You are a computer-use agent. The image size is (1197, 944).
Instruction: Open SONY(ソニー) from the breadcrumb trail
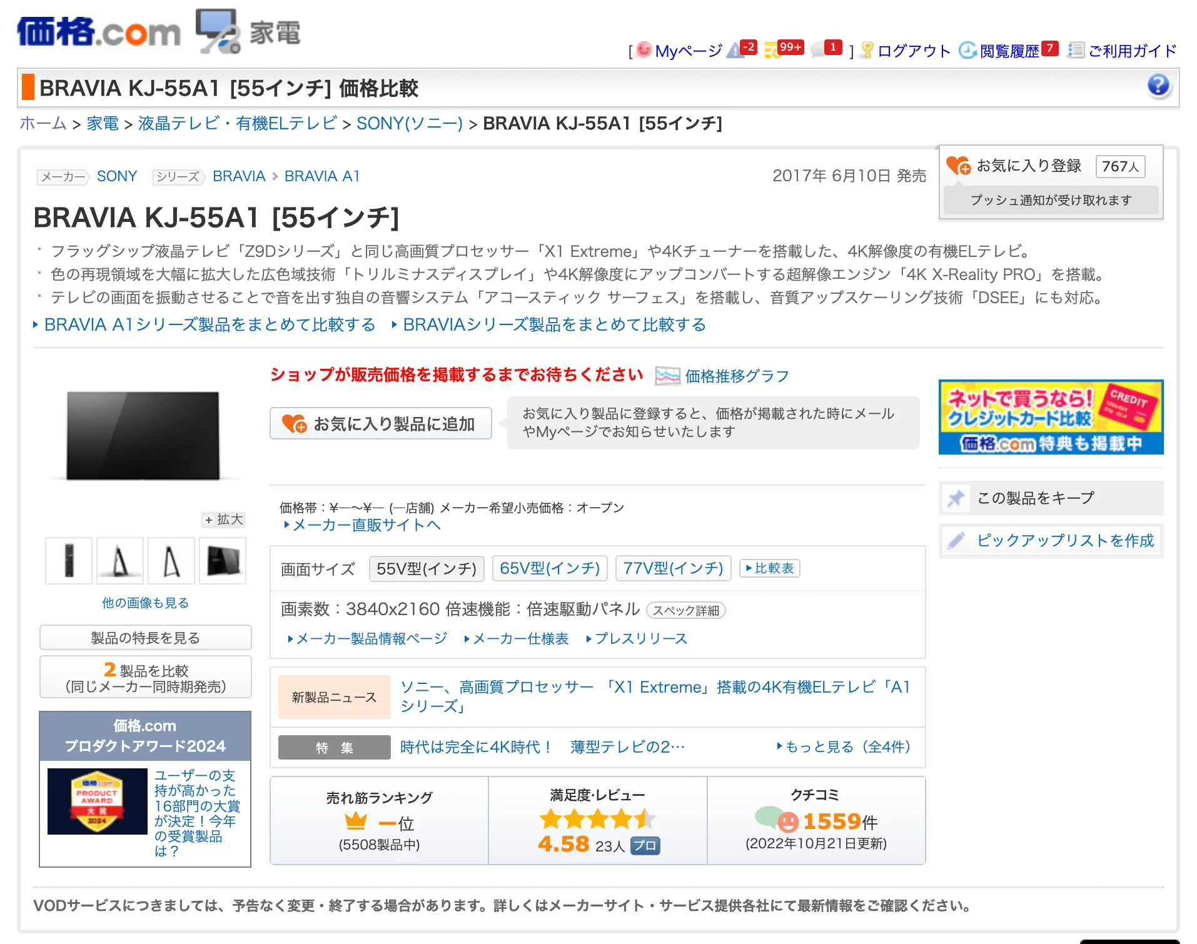tap(410, 124)
